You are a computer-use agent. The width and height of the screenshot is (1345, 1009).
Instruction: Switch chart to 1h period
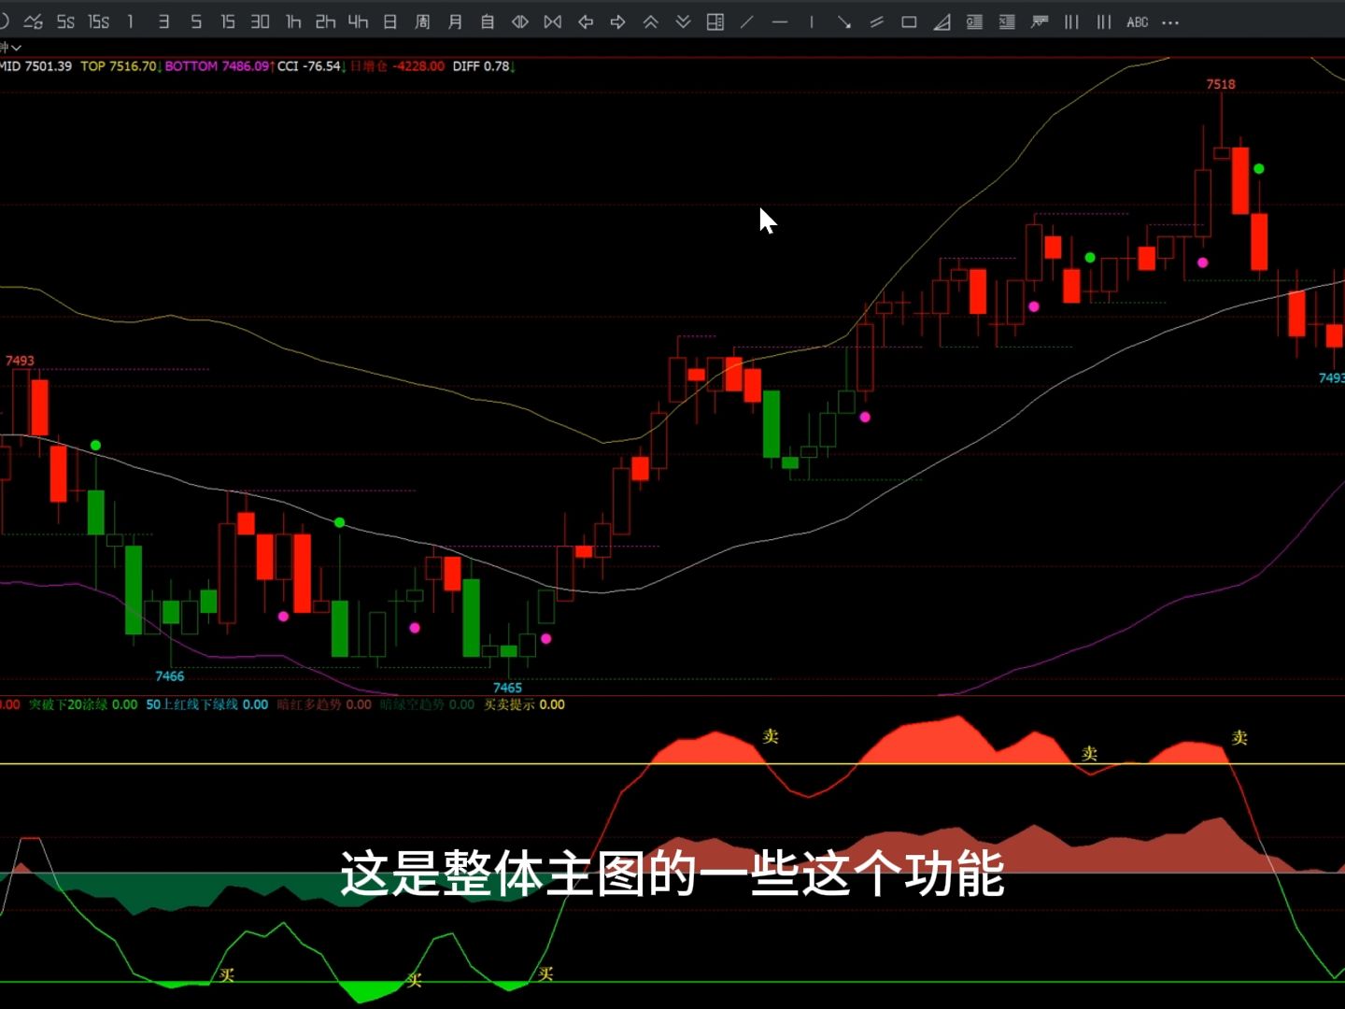(293, 21)
